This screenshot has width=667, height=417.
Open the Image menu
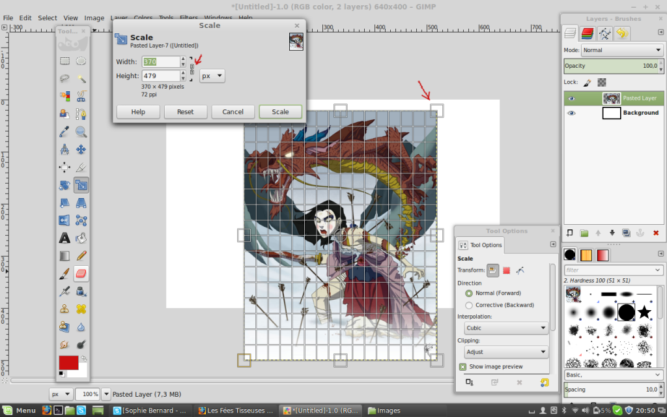pos(94,18)
